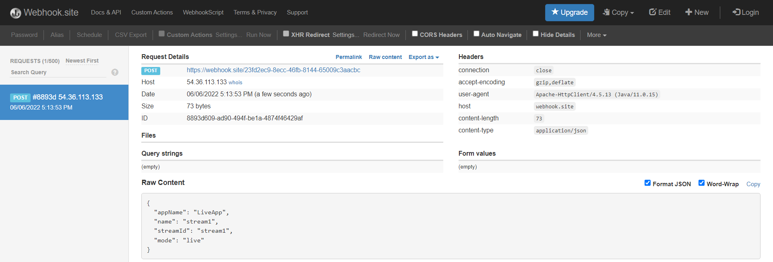Click the accept-encoding value gzip,deflate
The height and width of the screenshot is (262, 773).
554,83
